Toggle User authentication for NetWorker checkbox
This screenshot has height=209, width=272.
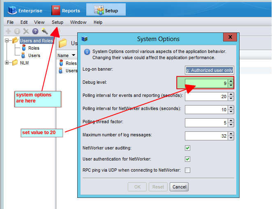pos(187,159)
